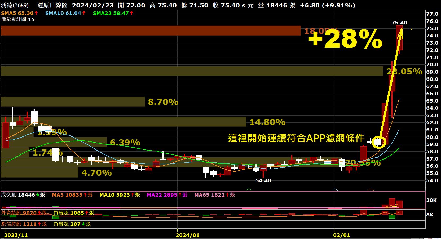
Task: Click the 2024/01 date marker on time axis
Action: (187, 235)
